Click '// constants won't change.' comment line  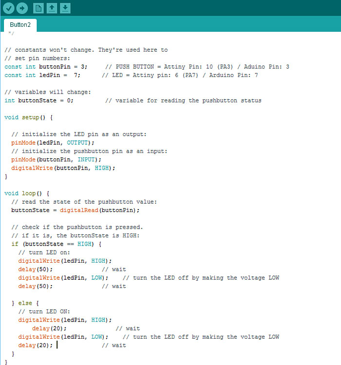point(86,50)
